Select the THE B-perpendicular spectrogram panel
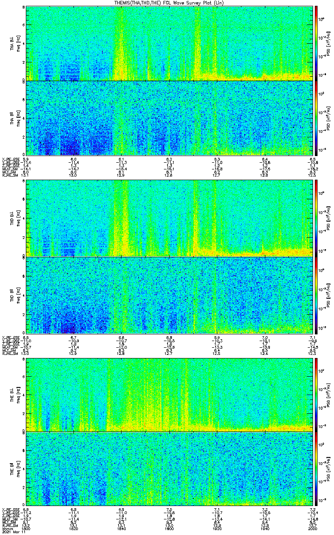Viewport: 334px width, 535px height. [170, 395]
